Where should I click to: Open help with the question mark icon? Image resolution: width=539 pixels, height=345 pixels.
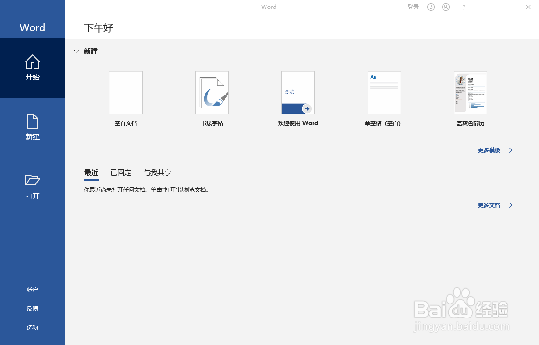(x=464, y=7)
